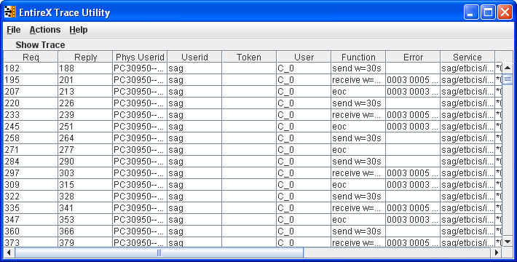Click the Req column header

31,57
